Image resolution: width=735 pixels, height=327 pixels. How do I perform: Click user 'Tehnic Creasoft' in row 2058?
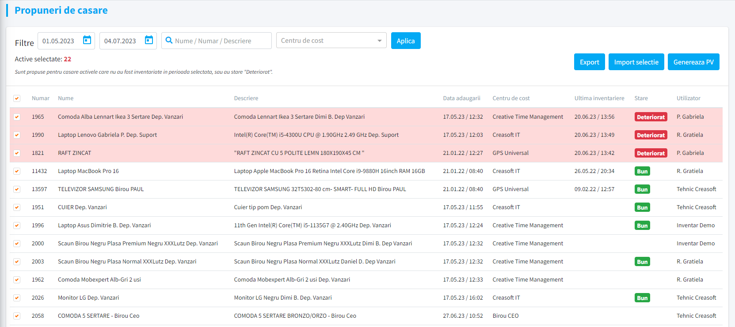point(697,316)
